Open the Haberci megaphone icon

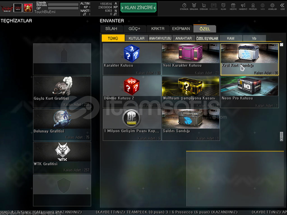(x=243, y=6)
